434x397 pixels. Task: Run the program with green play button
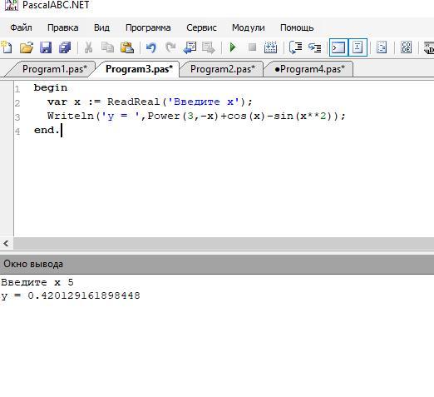click(x=233, y=47)
